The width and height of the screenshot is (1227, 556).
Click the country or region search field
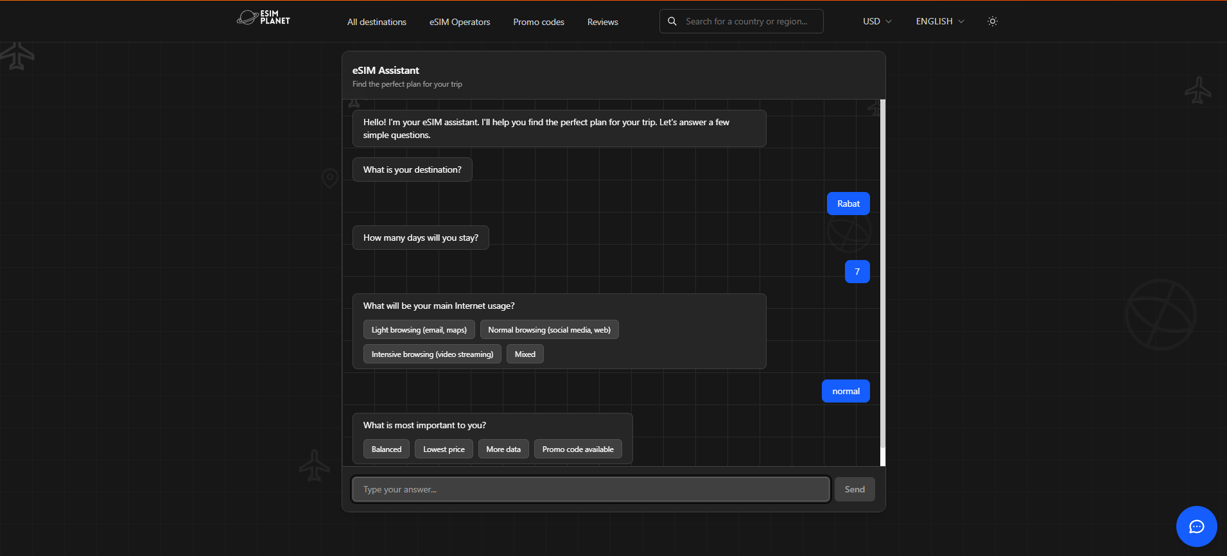pos(742,21)
